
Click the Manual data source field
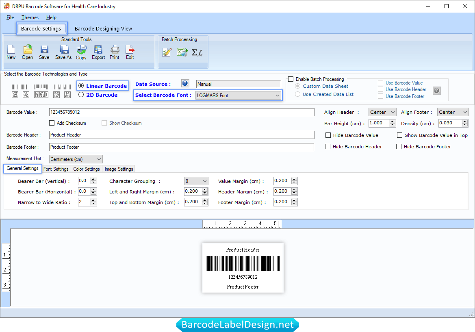point(239,84)
